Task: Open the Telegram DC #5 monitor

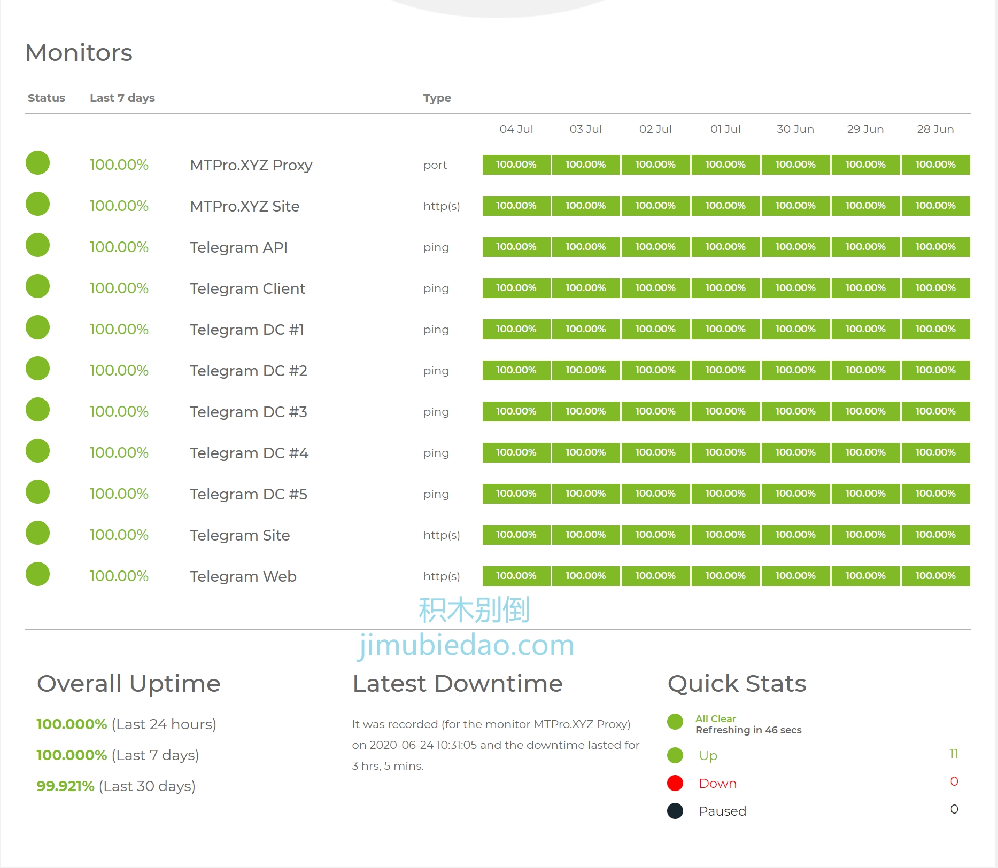Action: (x=249, y=494)
